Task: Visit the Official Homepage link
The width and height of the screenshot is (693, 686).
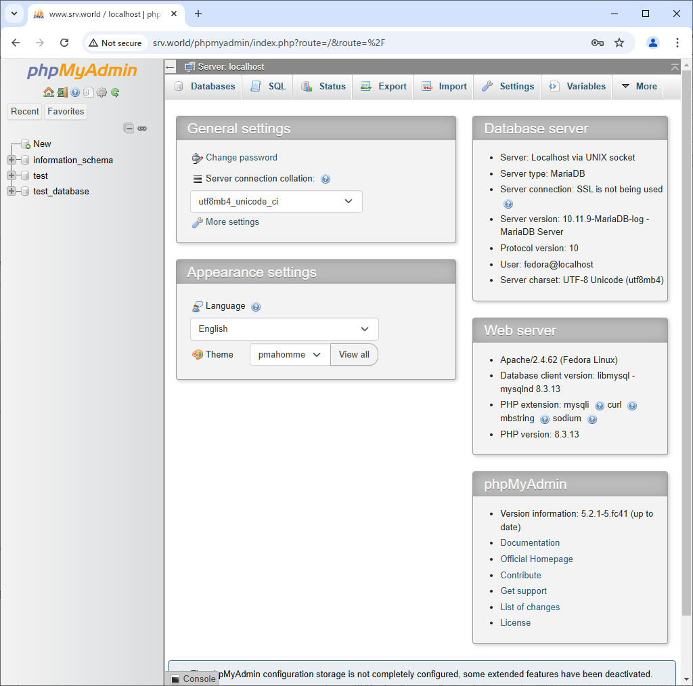Action: 537,559
